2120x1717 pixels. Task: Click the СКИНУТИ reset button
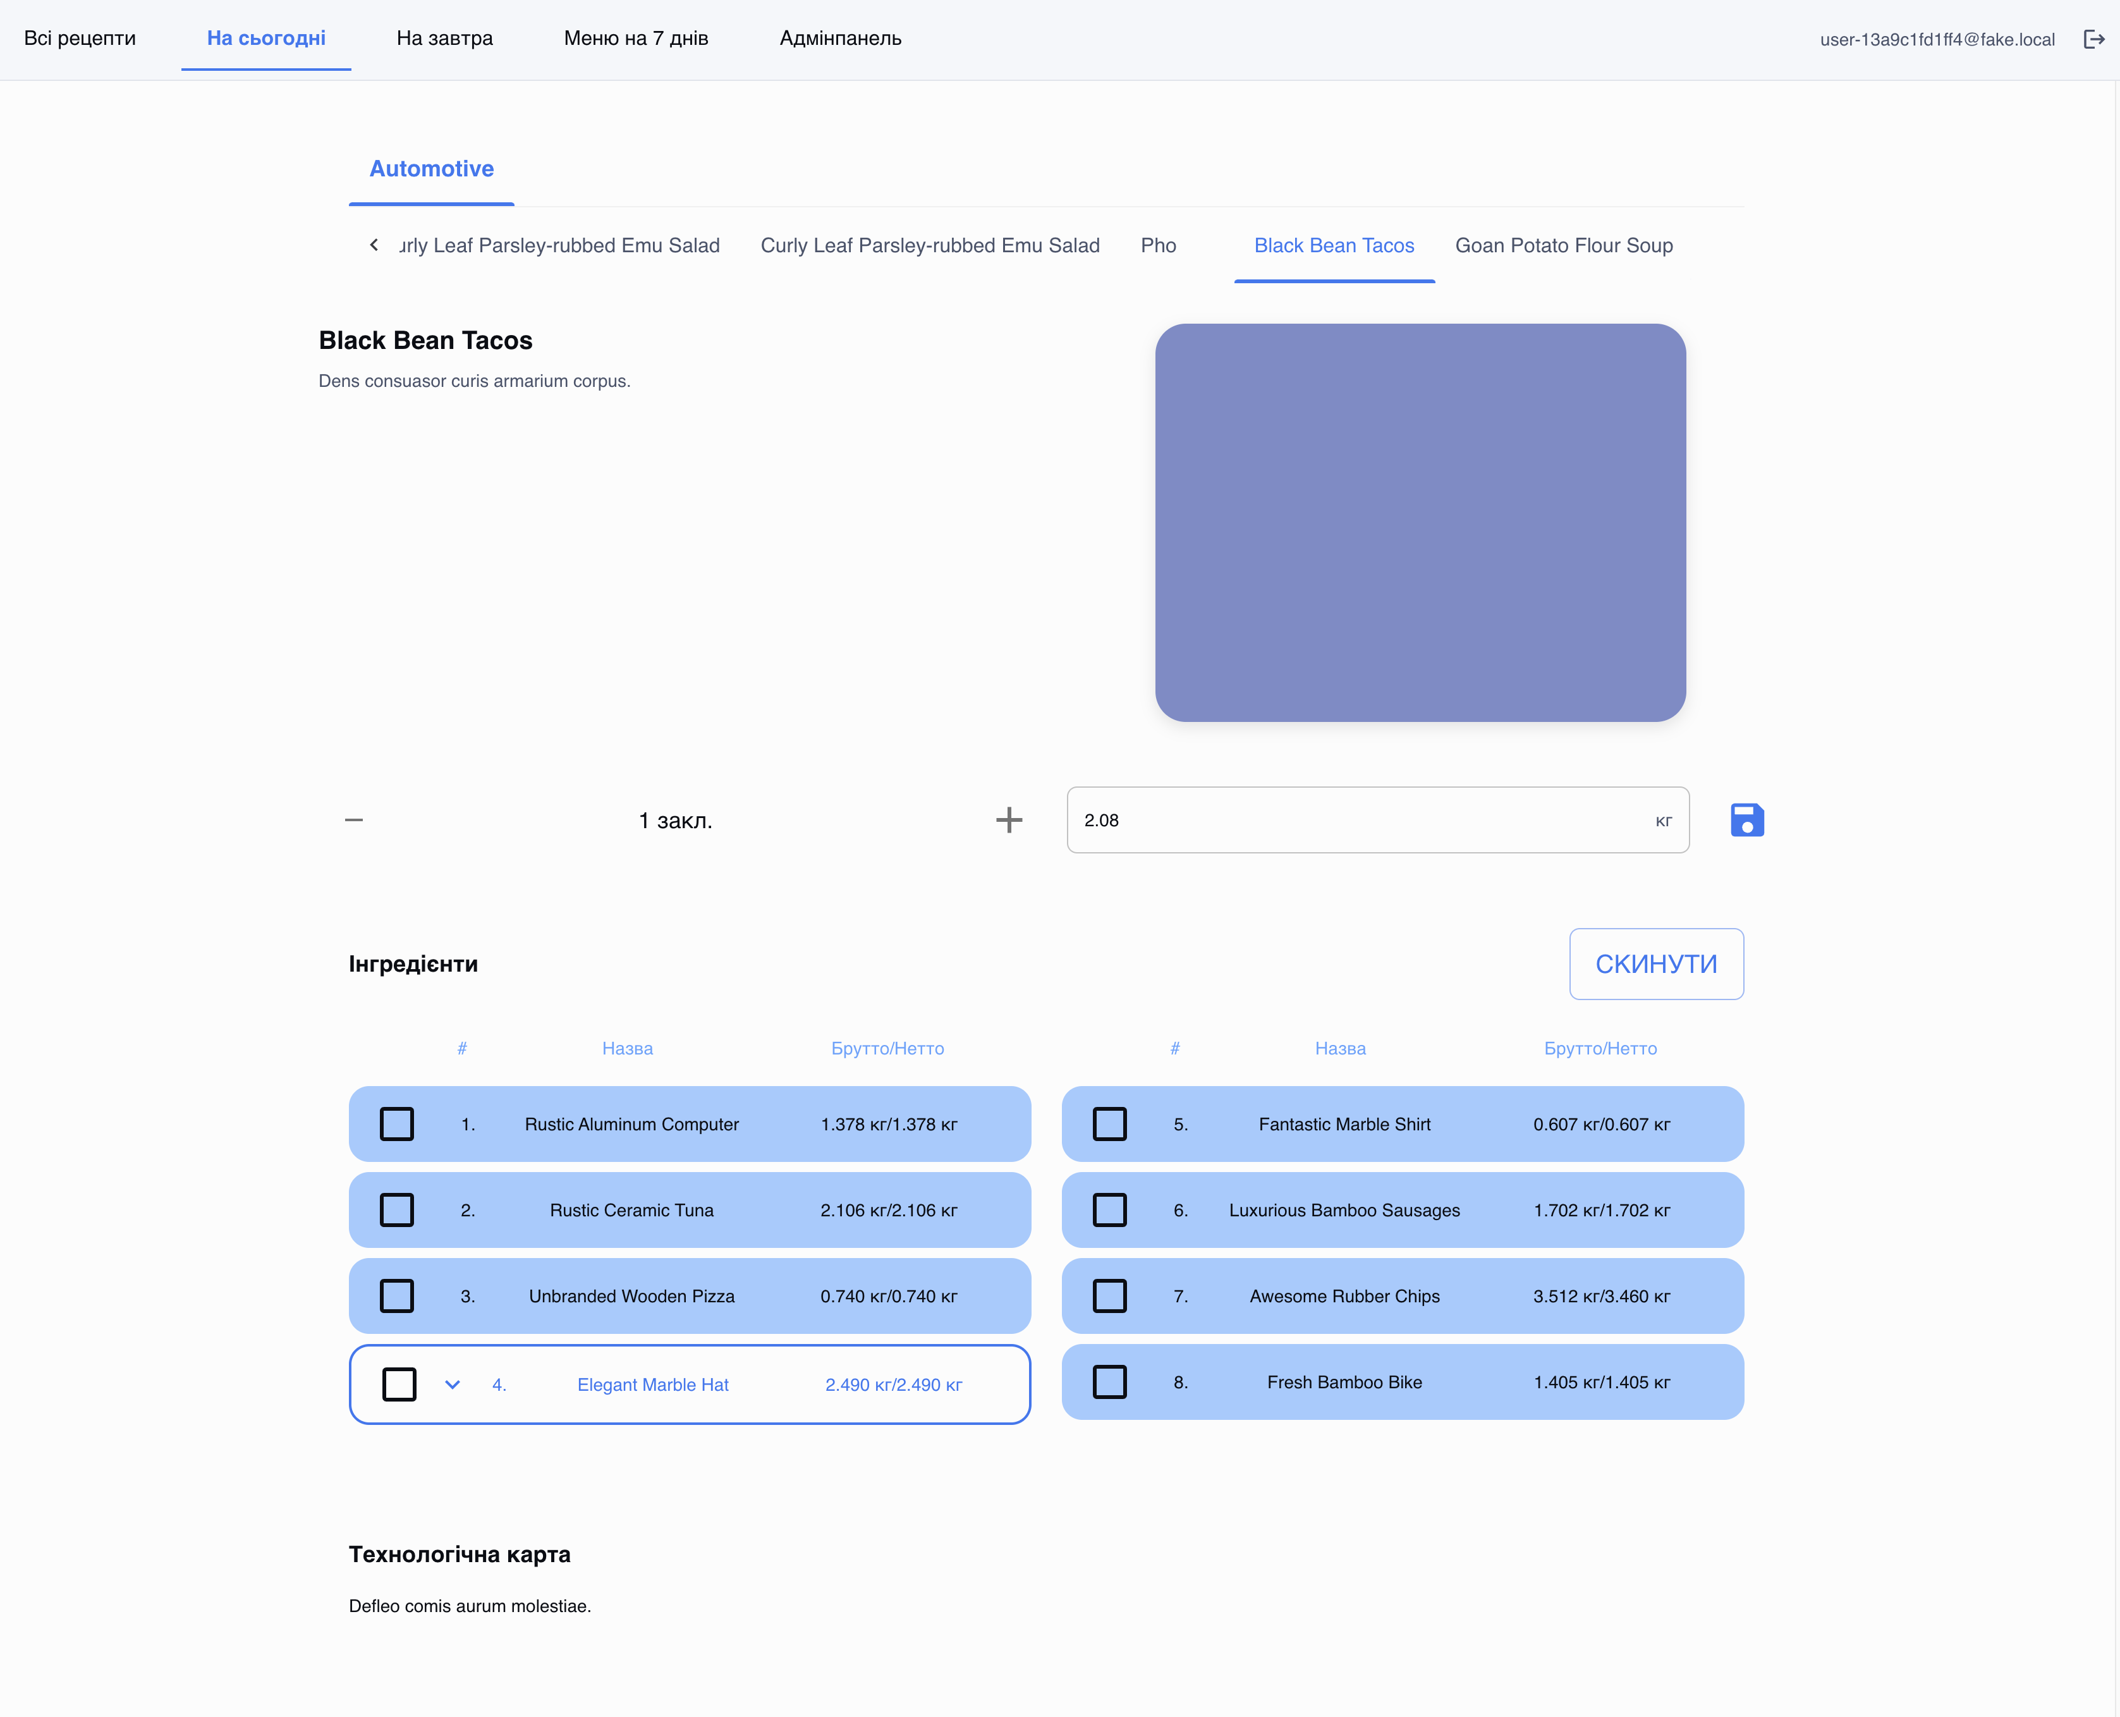pyautogui.click(x=1656, y=963)
